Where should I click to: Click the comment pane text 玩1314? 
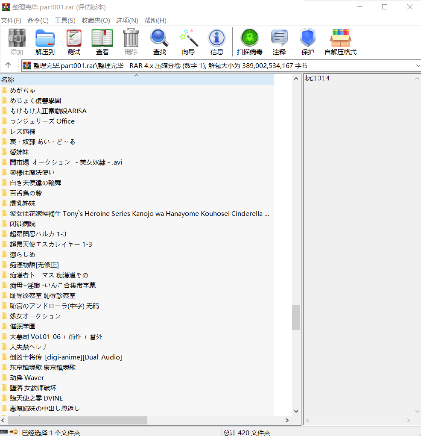317,78
